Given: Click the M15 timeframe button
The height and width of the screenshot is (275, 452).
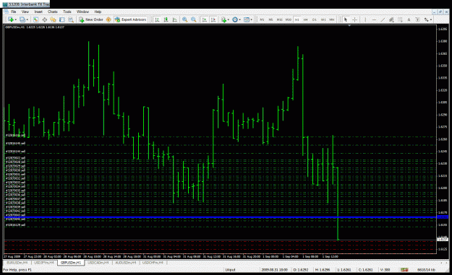Looking at the screenshot, I should click(x=279, y=19).
